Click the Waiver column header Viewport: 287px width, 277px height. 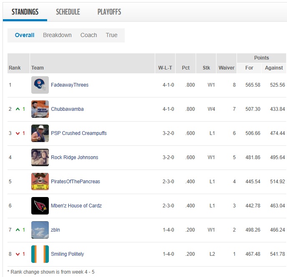click(227, 68)
